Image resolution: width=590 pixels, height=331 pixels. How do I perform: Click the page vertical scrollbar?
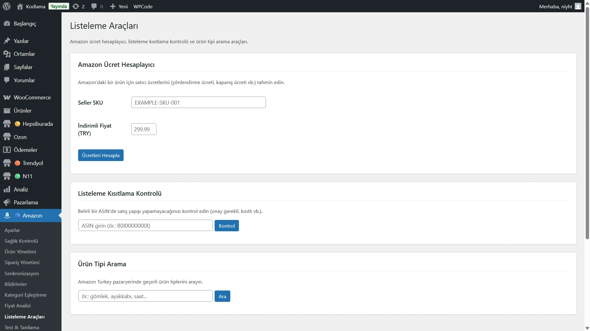tap(587, 123)
